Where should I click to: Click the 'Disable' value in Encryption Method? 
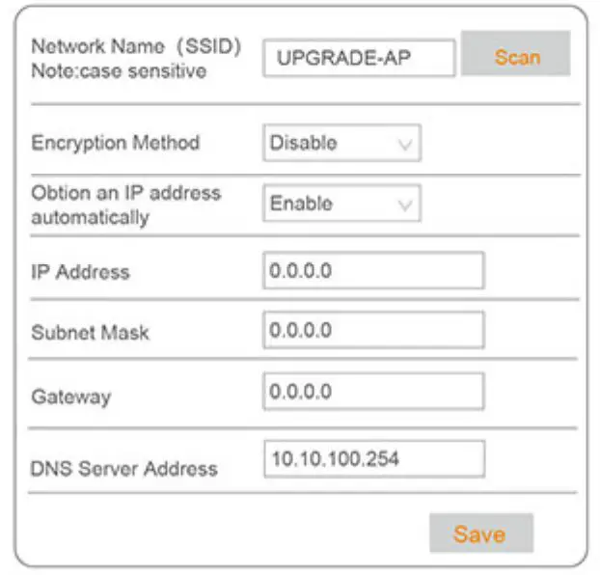pos(304,144)
